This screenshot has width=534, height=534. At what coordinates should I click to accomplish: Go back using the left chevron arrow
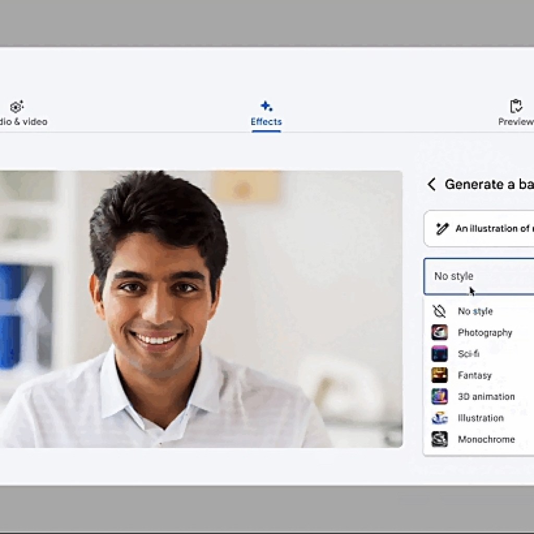click(431, 184)
